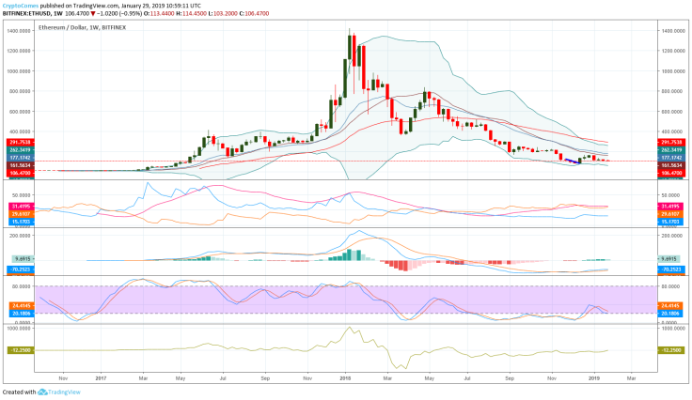692x400 pixels.
Task: Click the TradingView logo icon in the footer
Action: click(x=42, y=392)
